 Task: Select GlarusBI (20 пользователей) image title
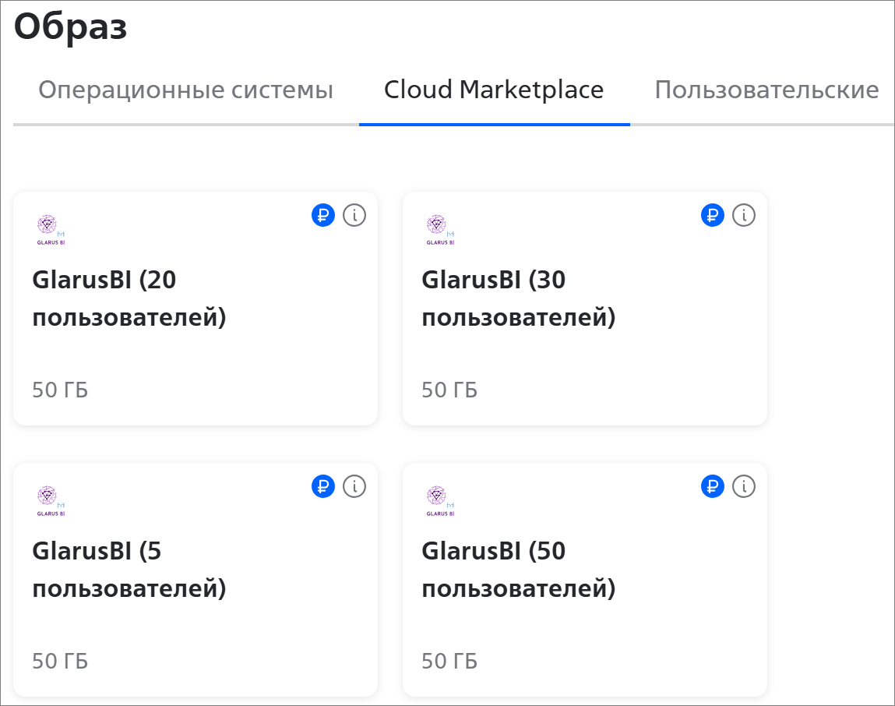point(129,298)
